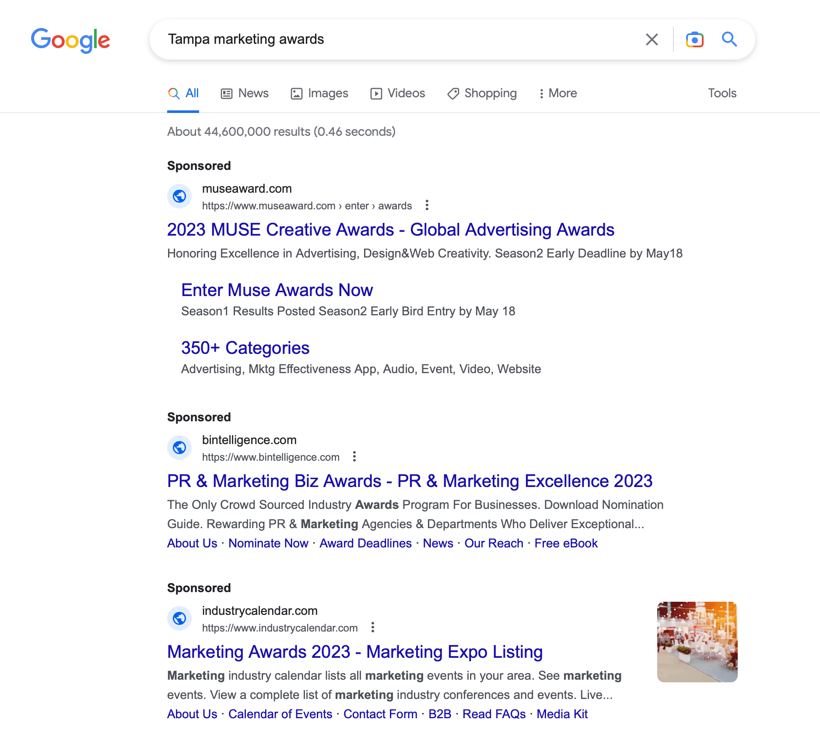The height and width of the screenshot is (741, 820).
Task: Click the globe favicon beside bintelligence.com
Action: click(179, 448)
